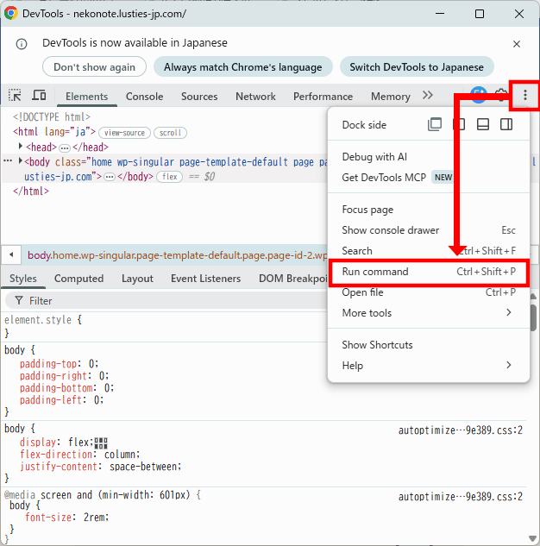The width and height of the screenshot is (540, 546).
Task: Switch to the Console tab
Action: click(144, 97)
